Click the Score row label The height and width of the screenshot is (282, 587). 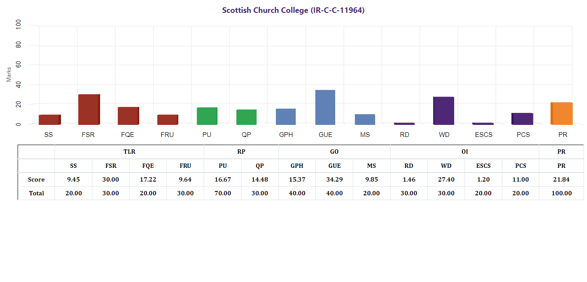click(x=36, y=179)
